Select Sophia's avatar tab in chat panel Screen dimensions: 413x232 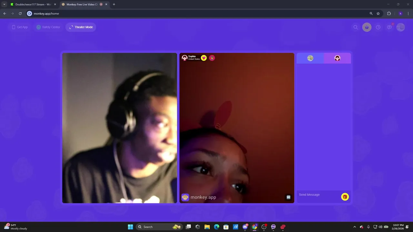pos(337,58)
